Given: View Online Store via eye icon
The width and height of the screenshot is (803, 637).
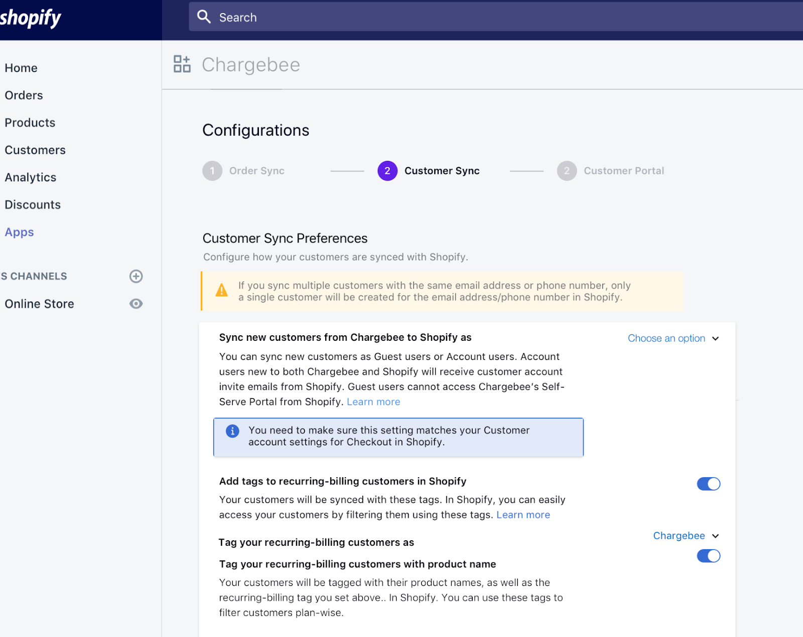Looking at the screenshot, I should click(136, 304).
